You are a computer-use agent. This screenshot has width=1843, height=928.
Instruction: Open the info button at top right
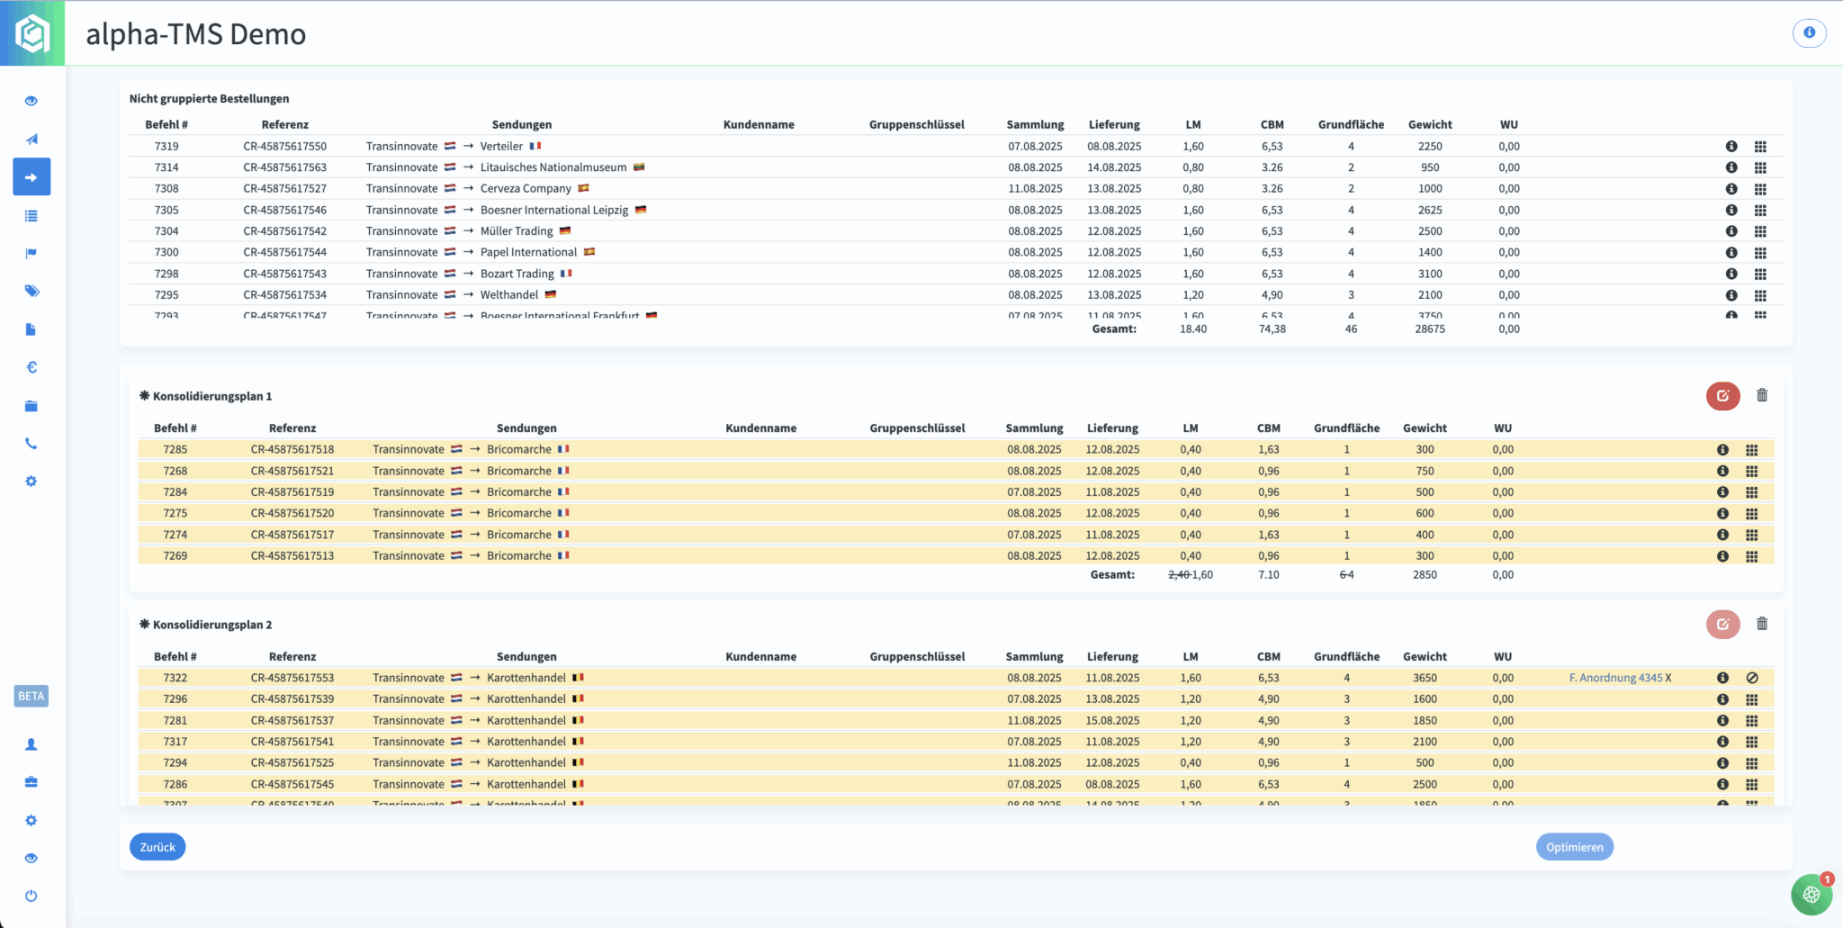point(1809,32)
